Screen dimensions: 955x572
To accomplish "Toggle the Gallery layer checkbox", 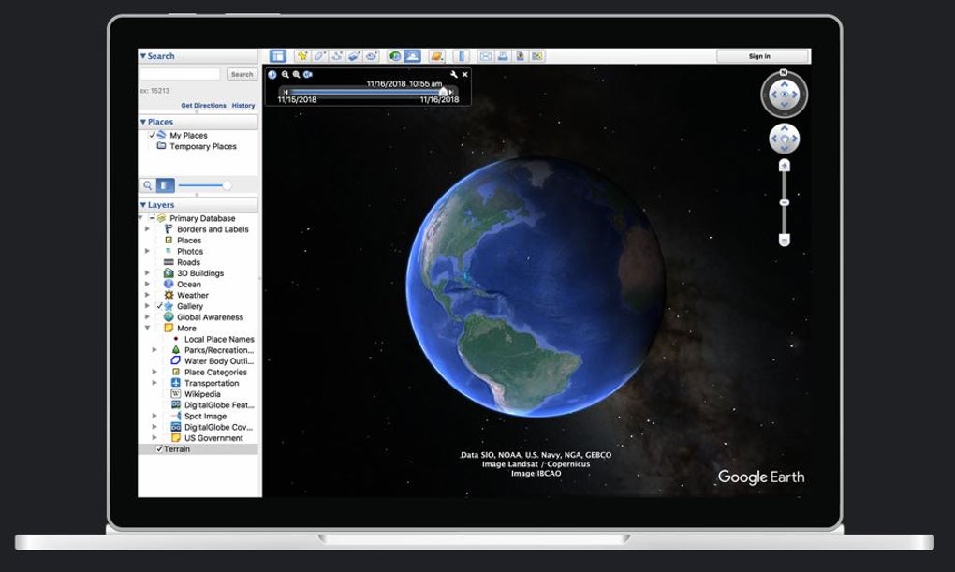I will [159, 306].
